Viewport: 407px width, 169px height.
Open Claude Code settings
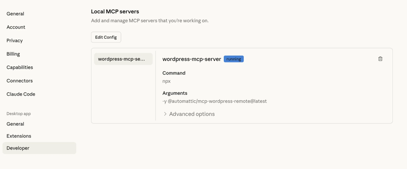tap(21, 94)
